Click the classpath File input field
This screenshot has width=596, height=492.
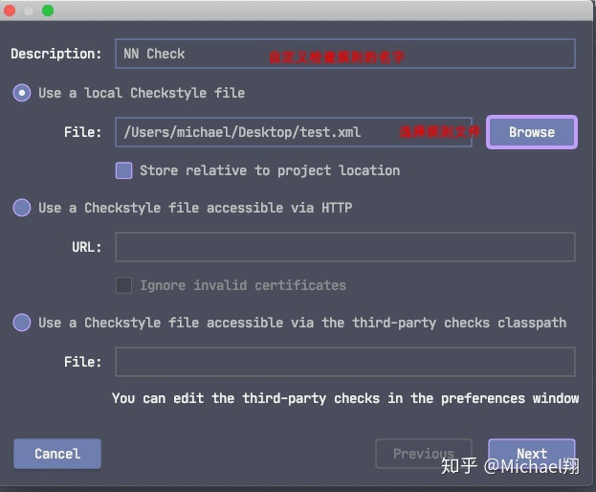click(x=345, y=362)
